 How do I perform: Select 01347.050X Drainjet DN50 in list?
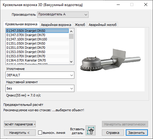37,31
